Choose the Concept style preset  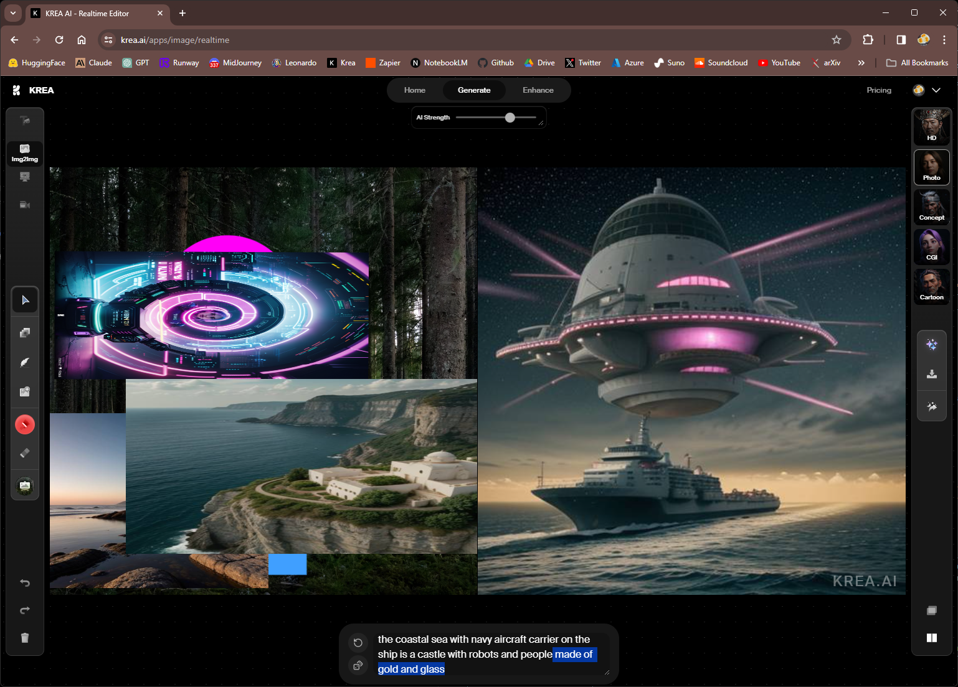(x=932, y=207)
